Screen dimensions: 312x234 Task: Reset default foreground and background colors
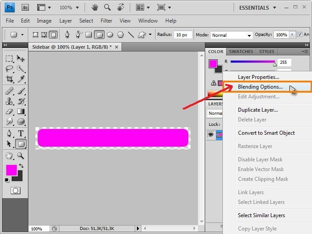tap(7, 180)
